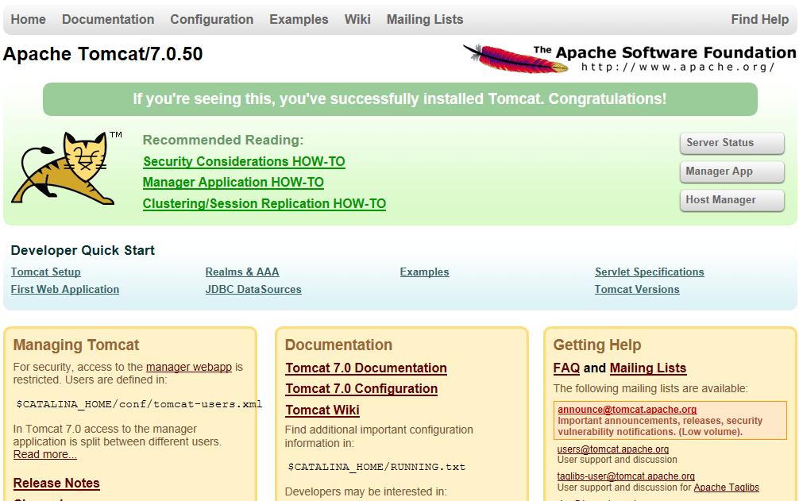Open the Apache Taglibs link
Screen dimensions: 799x501
[x=726, y=488]
